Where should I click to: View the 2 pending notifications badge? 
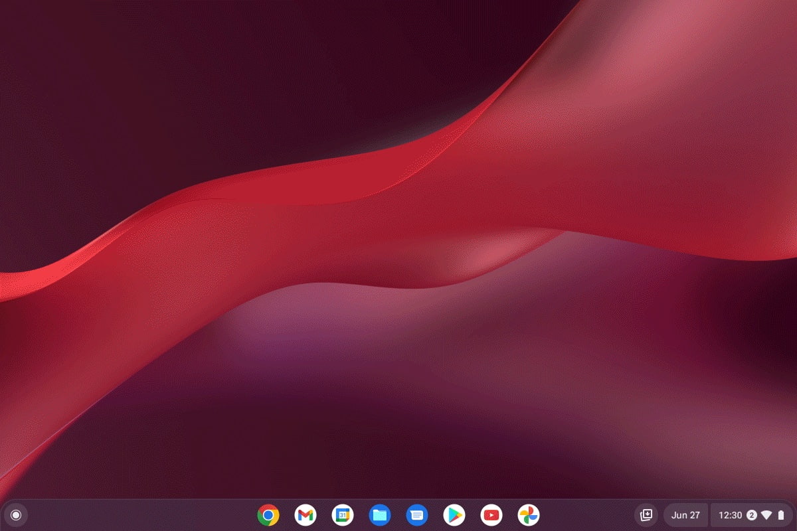pos(752,515)
